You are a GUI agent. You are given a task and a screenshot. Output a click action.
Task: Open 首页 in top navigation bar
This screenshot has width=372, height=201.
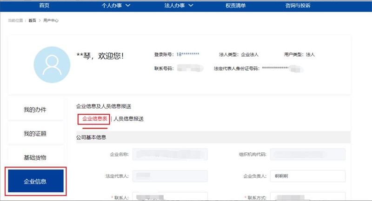pyautogui.click(x=45, y=6)
